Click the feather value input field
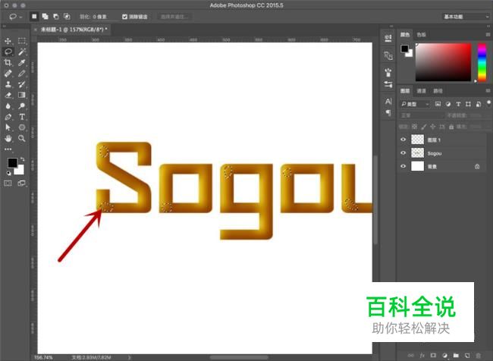The height and width of the screenshot is (361, 493). (104, 17)
